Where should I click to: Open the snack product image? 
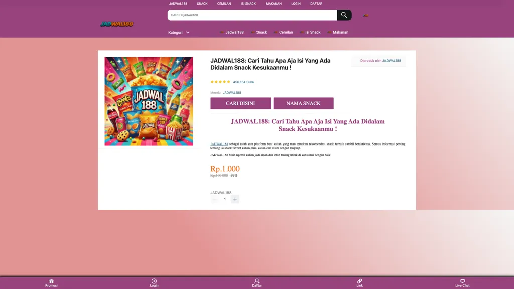[149, 101]
